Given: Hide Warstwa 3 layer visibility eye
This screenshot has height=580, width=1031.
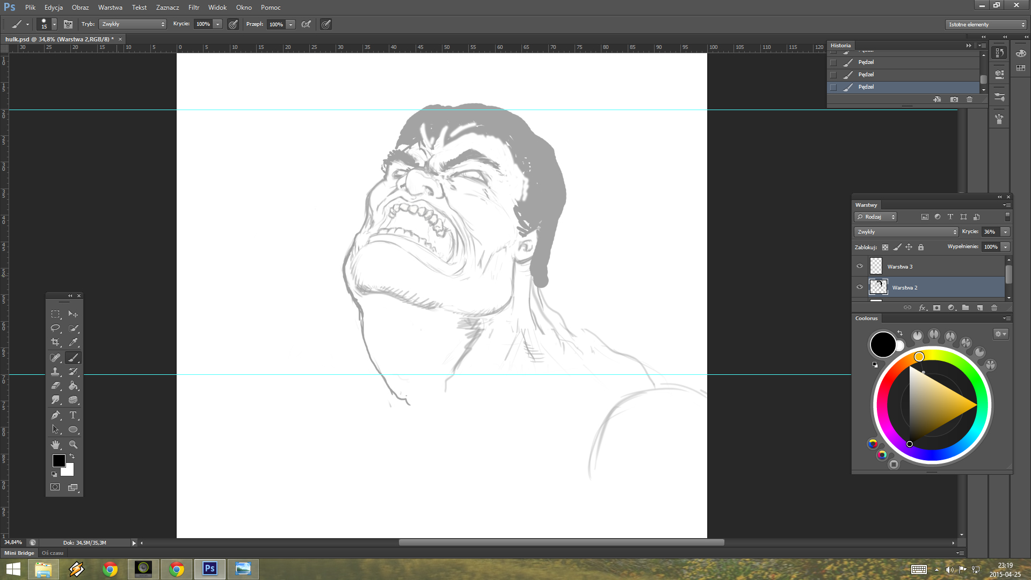Looking at the screenshot, I should [x=860, y=266].
